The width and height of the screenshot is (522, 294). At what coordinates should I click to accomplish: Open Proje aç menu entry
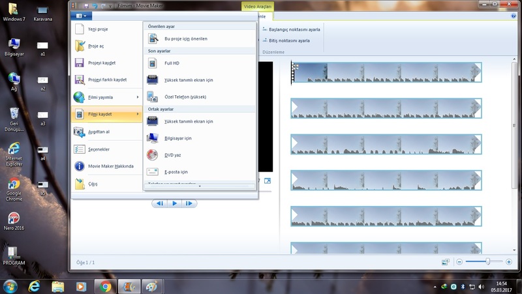pyautogui.click(x=106, y=46)
